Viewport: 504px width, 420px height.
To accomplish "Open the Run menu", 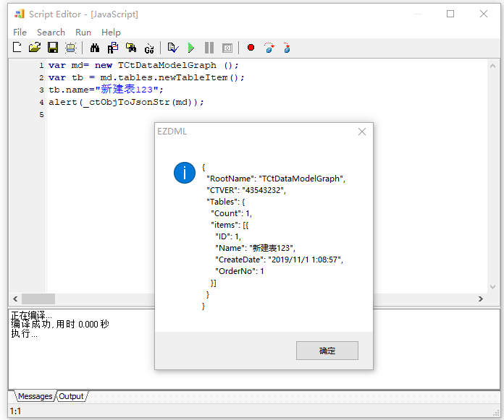I will point(83,33).
